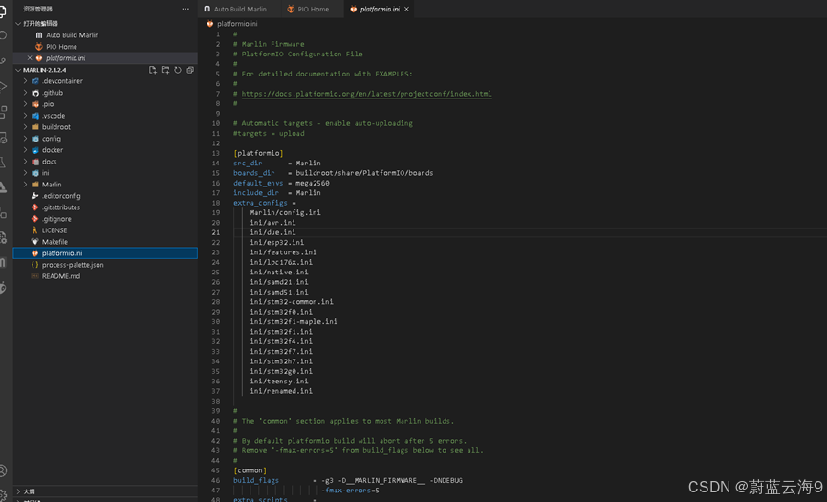Image resolution: width=827 pixels, height=502 pixels.
Task: Click platformio.ini breadcrumb label
Action: coord(237,24)
